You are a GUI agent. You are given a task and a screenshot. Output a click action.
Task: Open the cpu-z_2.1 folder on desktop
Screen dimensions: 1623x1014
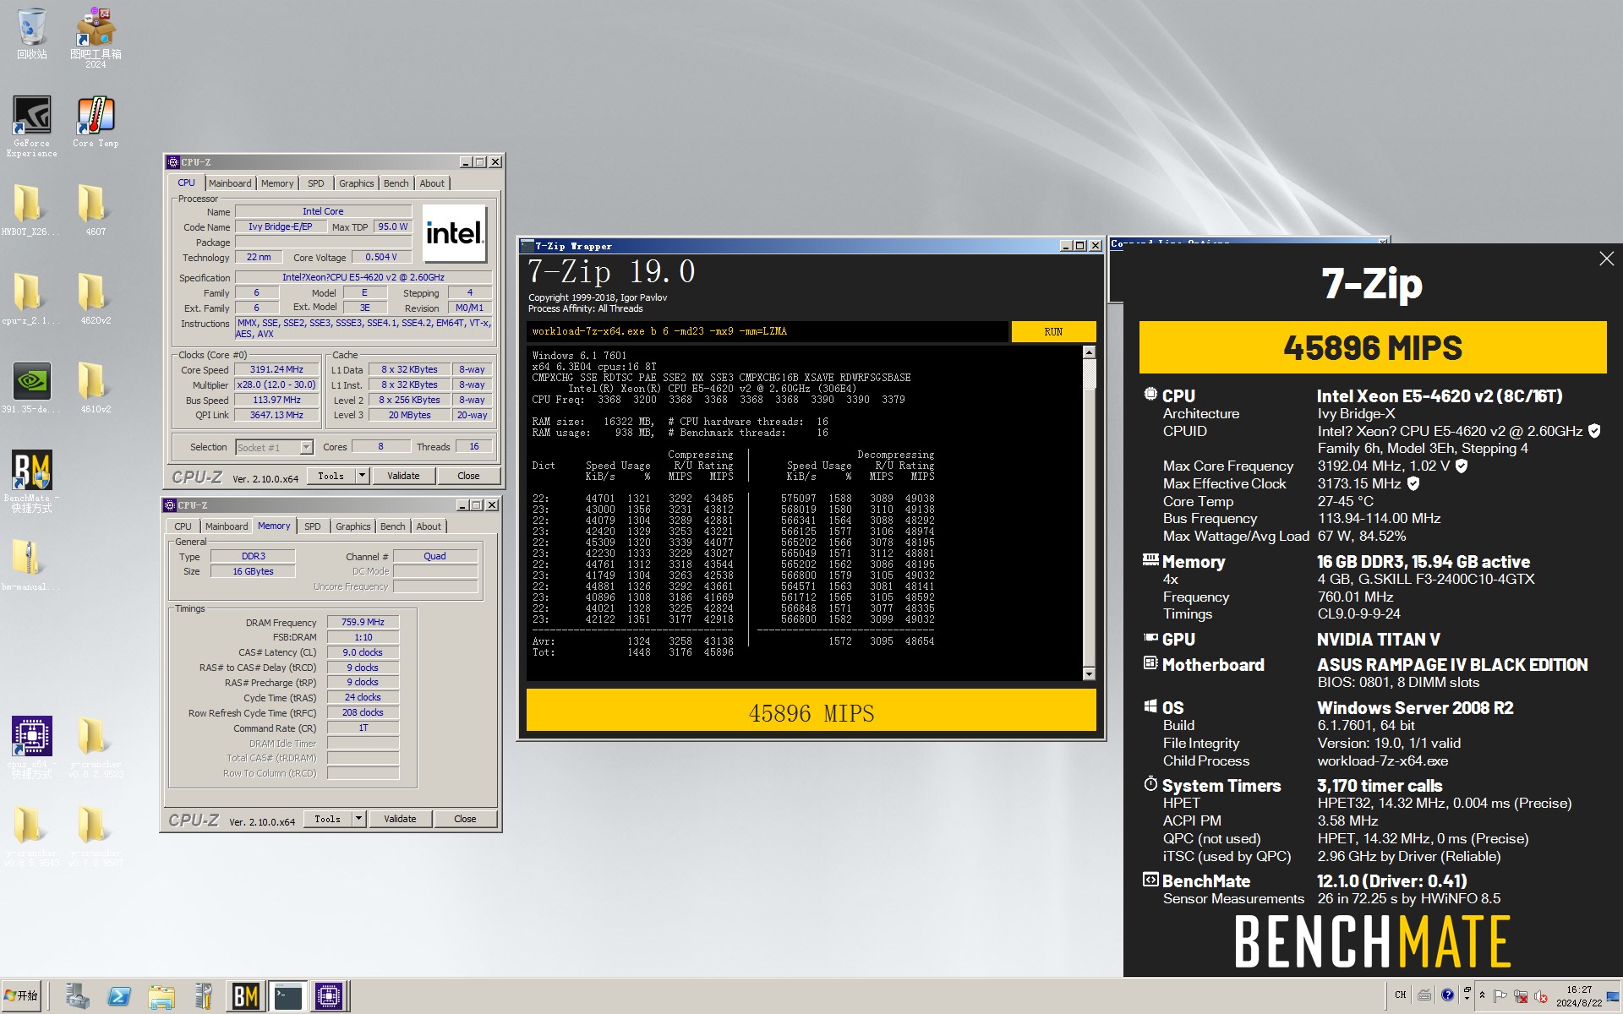point(30,298)
